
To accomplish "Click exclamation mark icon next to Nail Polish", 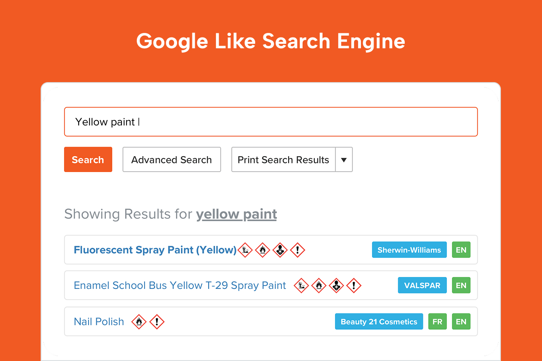I will [x=157, y=322].
